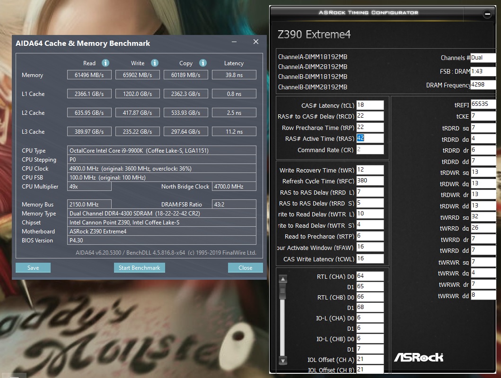Click the Memory Type DDR4-4300 field
501x378 pixels.
pyautogui.click(x=162, y=213)
